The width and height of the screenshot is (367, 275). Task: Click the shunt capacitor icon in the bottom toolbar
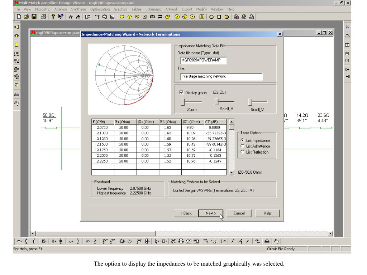click(x=61, y=241)
